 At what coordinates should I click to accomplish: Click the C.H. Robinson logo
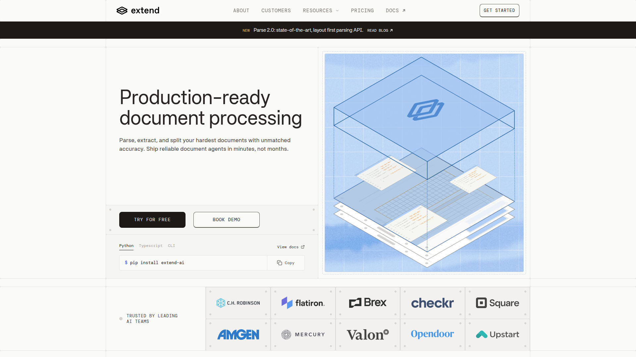[x=238, y=303]
